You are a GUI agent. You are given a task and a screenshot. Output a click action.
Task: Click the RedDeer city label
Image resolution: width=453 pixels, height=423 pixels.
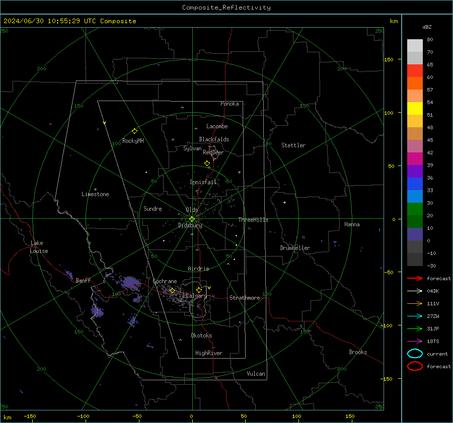pos(213,152)
